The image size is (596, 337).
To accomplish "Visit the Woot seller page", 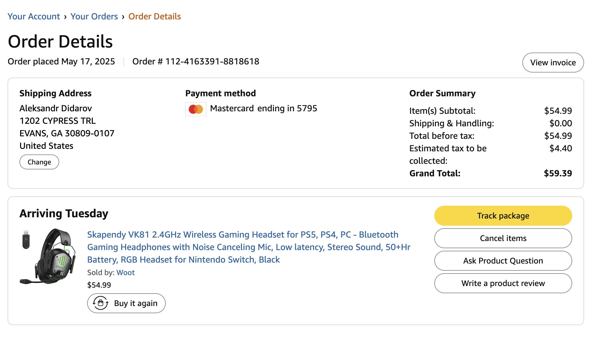I will (x=125, y=273).
